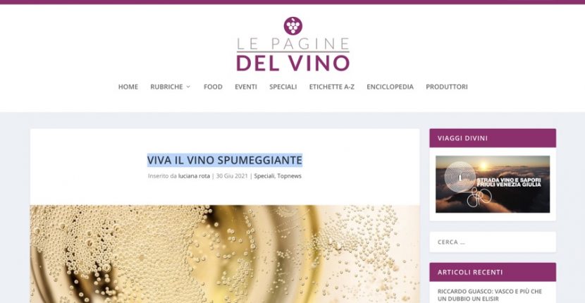The image size is (585, 303).
Task: Focus the Cerca search field
Action: (493, 242)
